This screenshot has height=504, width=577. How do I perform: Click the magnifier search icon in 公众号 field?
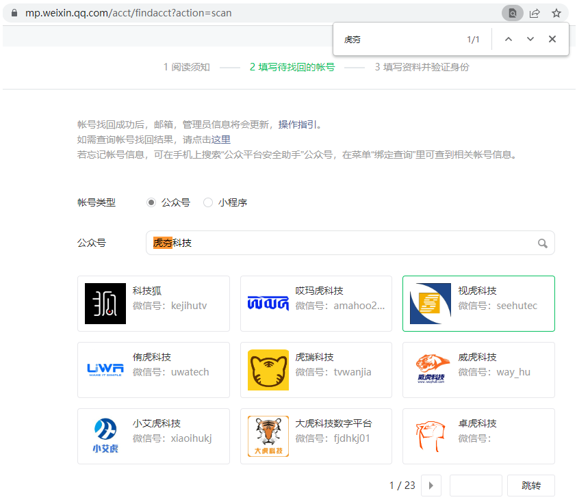coord(542,243)
